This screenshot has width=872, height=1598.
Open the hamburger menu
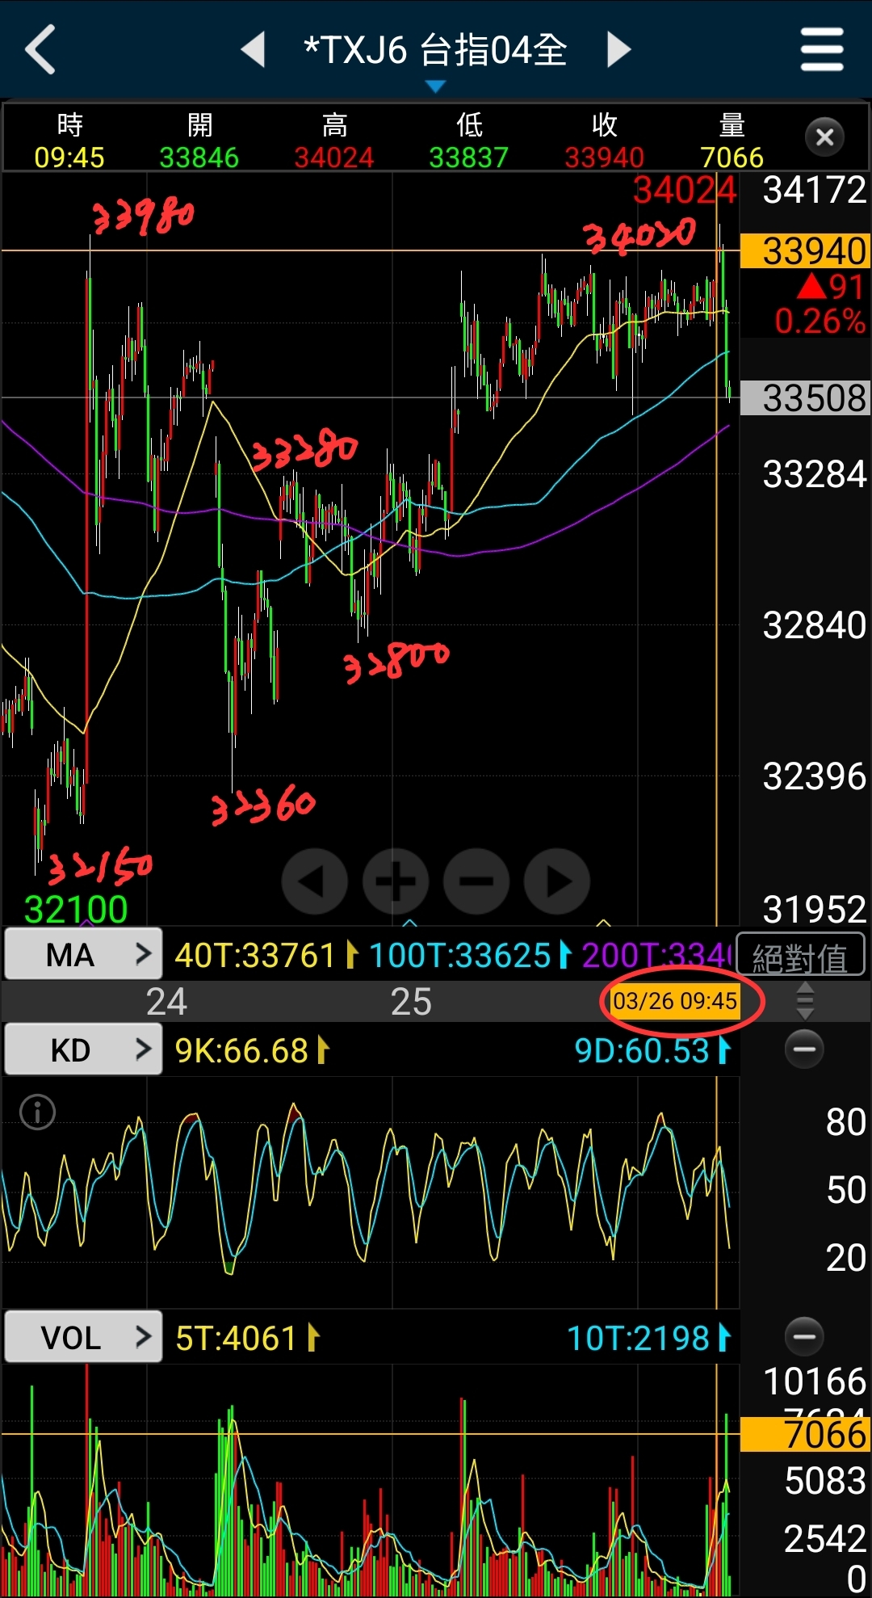821,50
